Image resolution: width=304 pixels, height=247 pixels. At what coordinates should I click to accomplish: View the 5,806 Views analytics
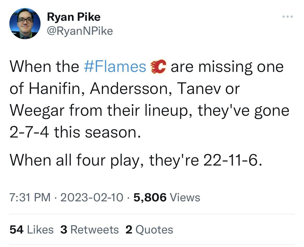[167, 197]
